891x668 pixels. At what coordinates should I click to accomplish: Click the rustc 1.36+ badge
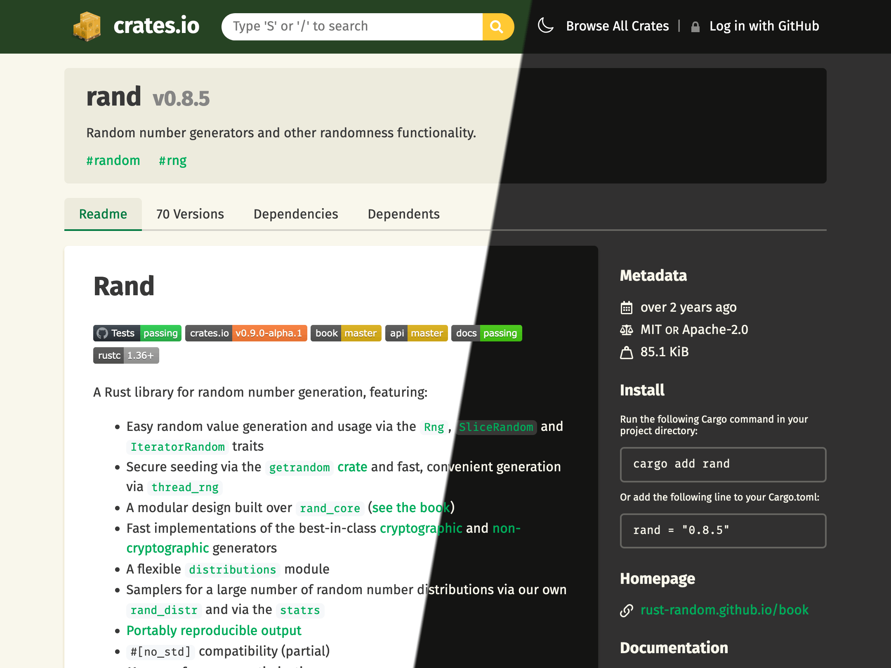click(x=126, y=355)
